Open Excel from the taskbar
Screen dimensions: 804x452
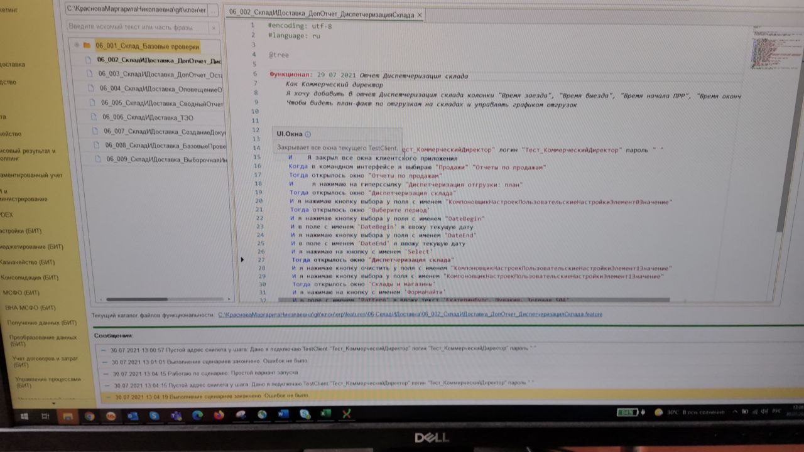coord(325,414)
